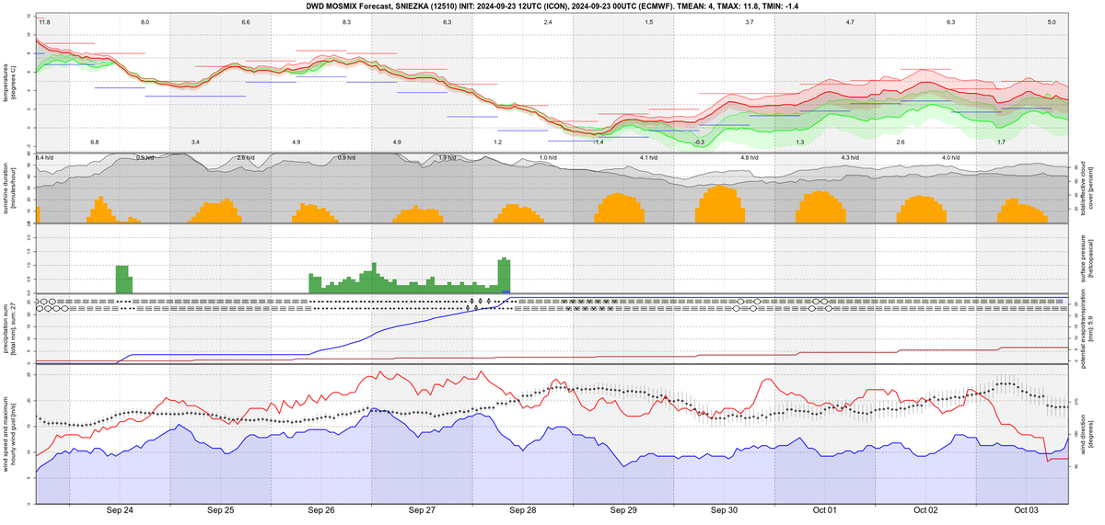Select the Sep 26 date label
This screenshot has height=525, width=1105.
click(x=321, y=509)
